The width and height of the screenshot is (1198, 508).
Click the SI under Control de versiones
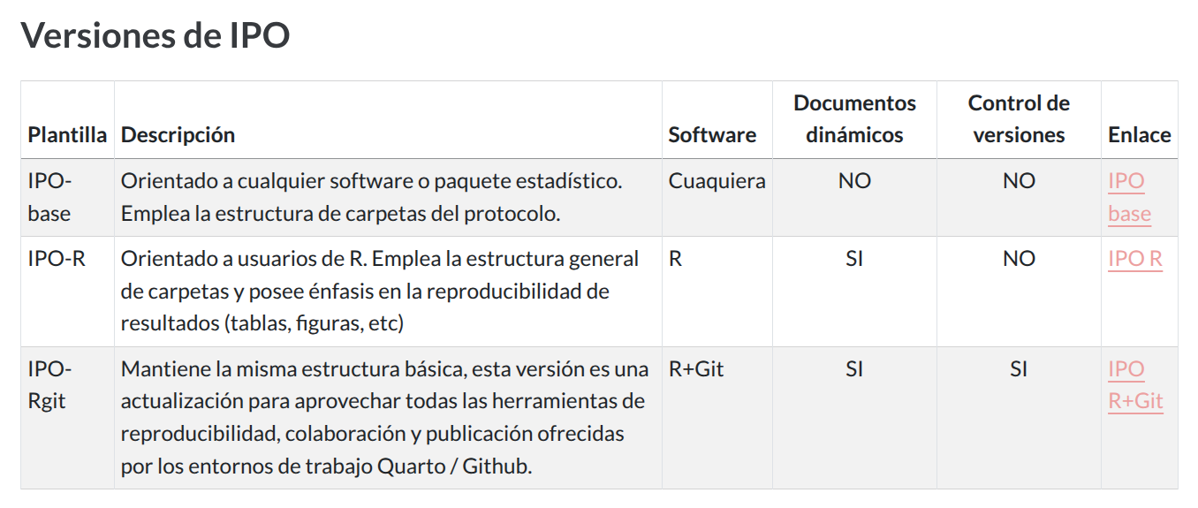(x=1019, y=369)
